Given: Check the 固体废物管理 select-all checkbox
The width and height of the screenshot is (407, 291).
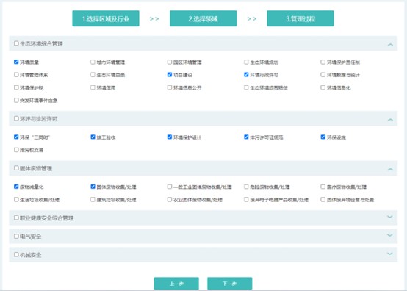Looking at the screenshot, I should pyautogui.click(x=16, y=168).
